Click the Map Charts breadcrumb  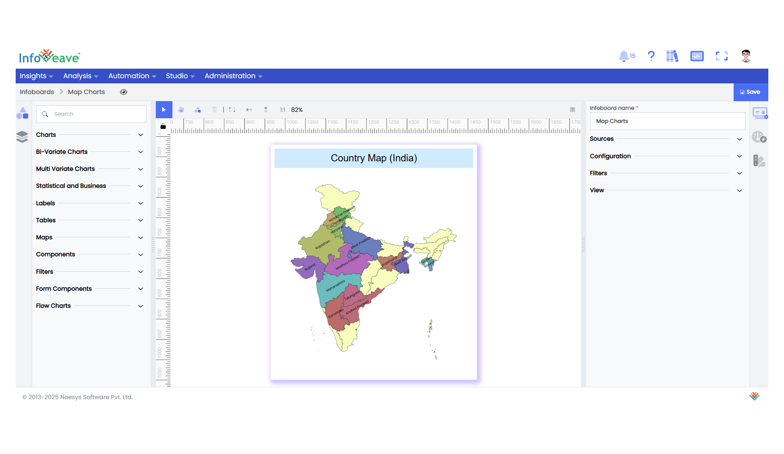click(86, 92)
